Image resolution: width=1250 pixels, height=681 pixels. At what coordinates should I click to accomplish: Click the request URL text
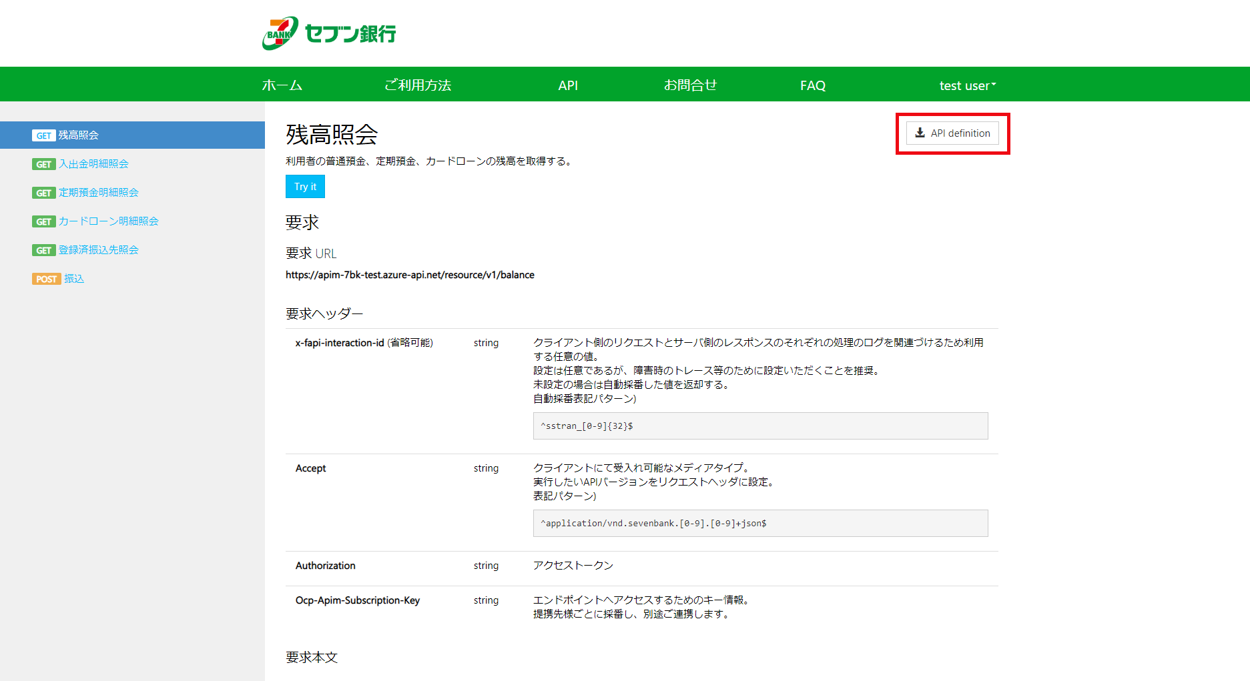click(410, 275)
